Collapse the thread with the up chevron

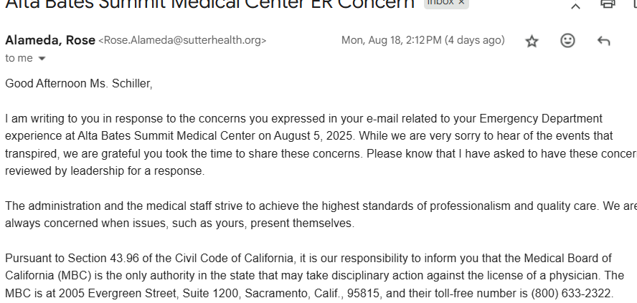(575, 6)
